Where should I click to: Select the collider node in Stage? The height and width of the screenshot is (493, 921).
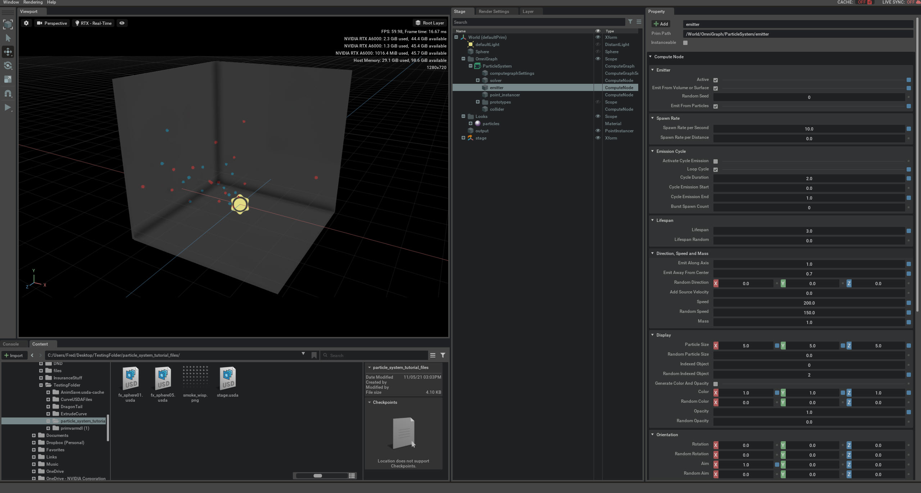(497, 109)
